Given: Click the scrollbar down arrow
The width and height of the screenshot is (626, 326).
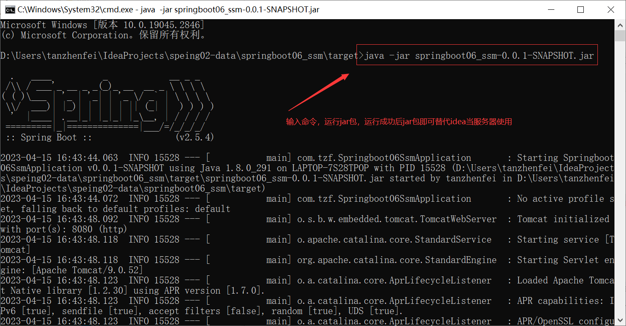Looking at the screenshot, I should [x=620, y=321].
